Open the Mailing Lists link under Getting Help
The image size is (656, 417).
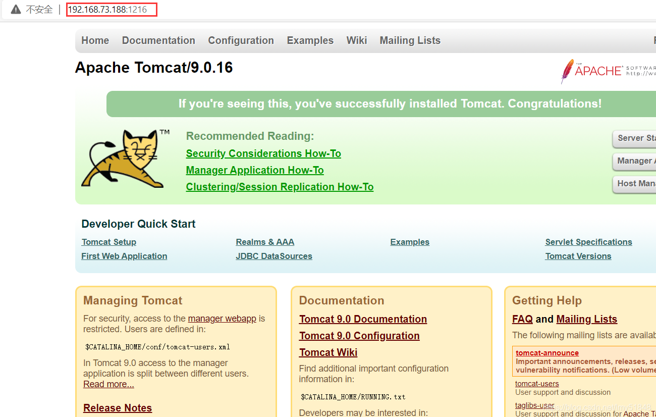pos(586,319)
